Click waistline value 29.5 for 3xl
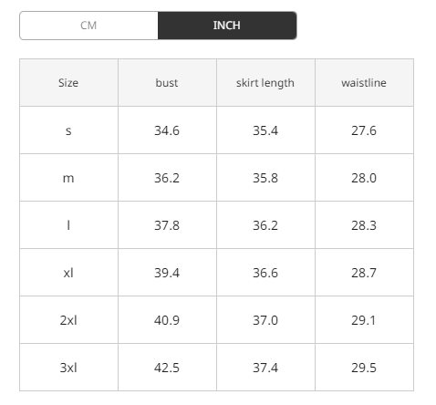Image resolution: width=436 pixels, height=405 pixels. (364, 368)
